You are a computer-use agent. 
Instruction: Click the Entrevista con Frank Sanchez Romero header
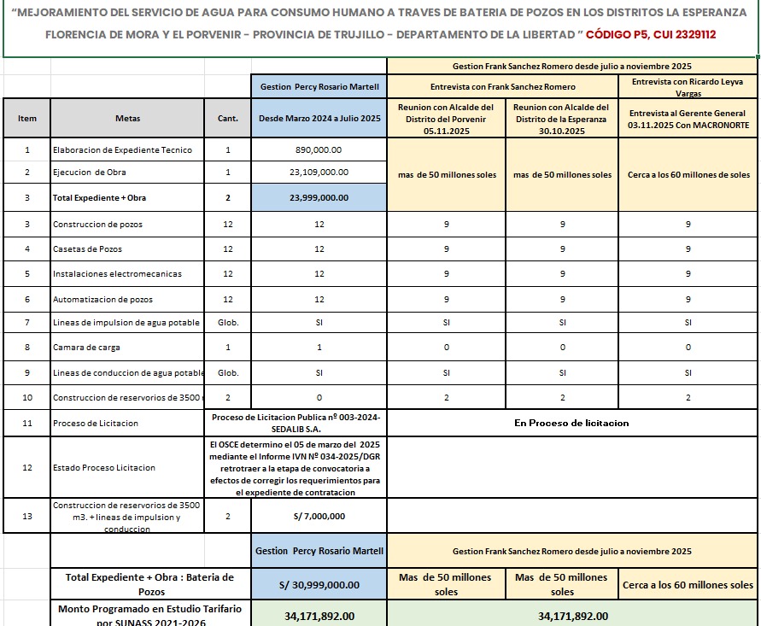[502, 86]
